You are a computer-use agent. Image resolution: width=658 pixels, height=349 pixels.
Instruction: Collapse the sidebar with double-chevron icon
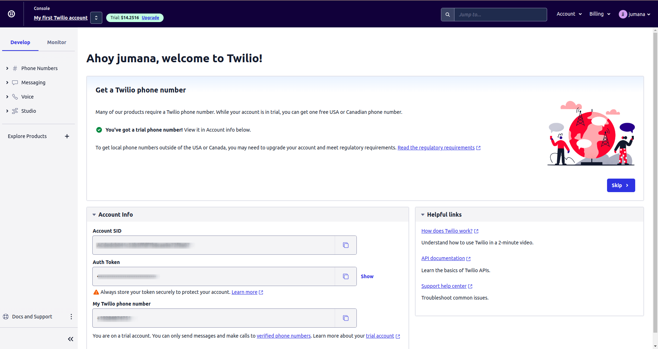coord(71,339)
